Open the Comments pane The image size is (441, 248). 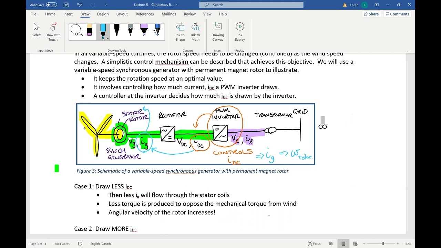(397, 14)
